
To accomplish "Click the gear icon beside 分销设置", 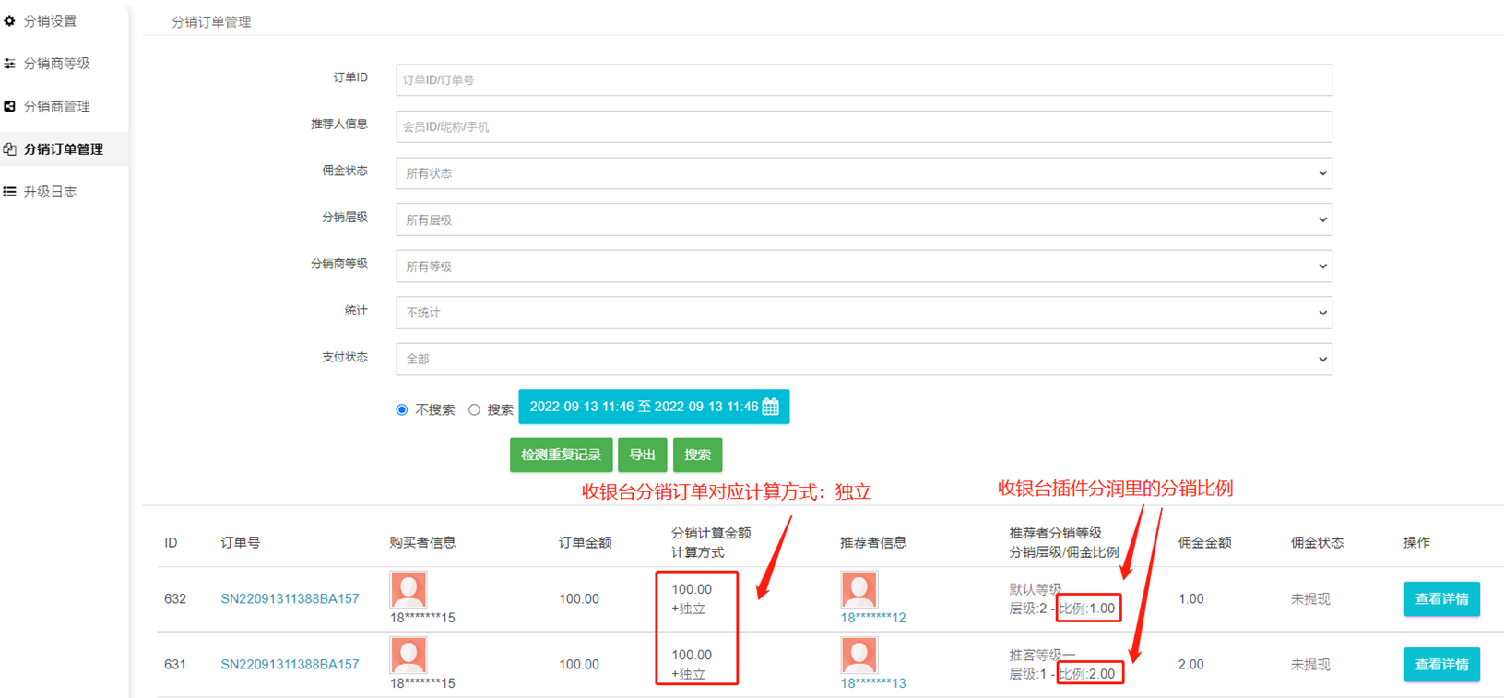I will [x=10, y=20].
